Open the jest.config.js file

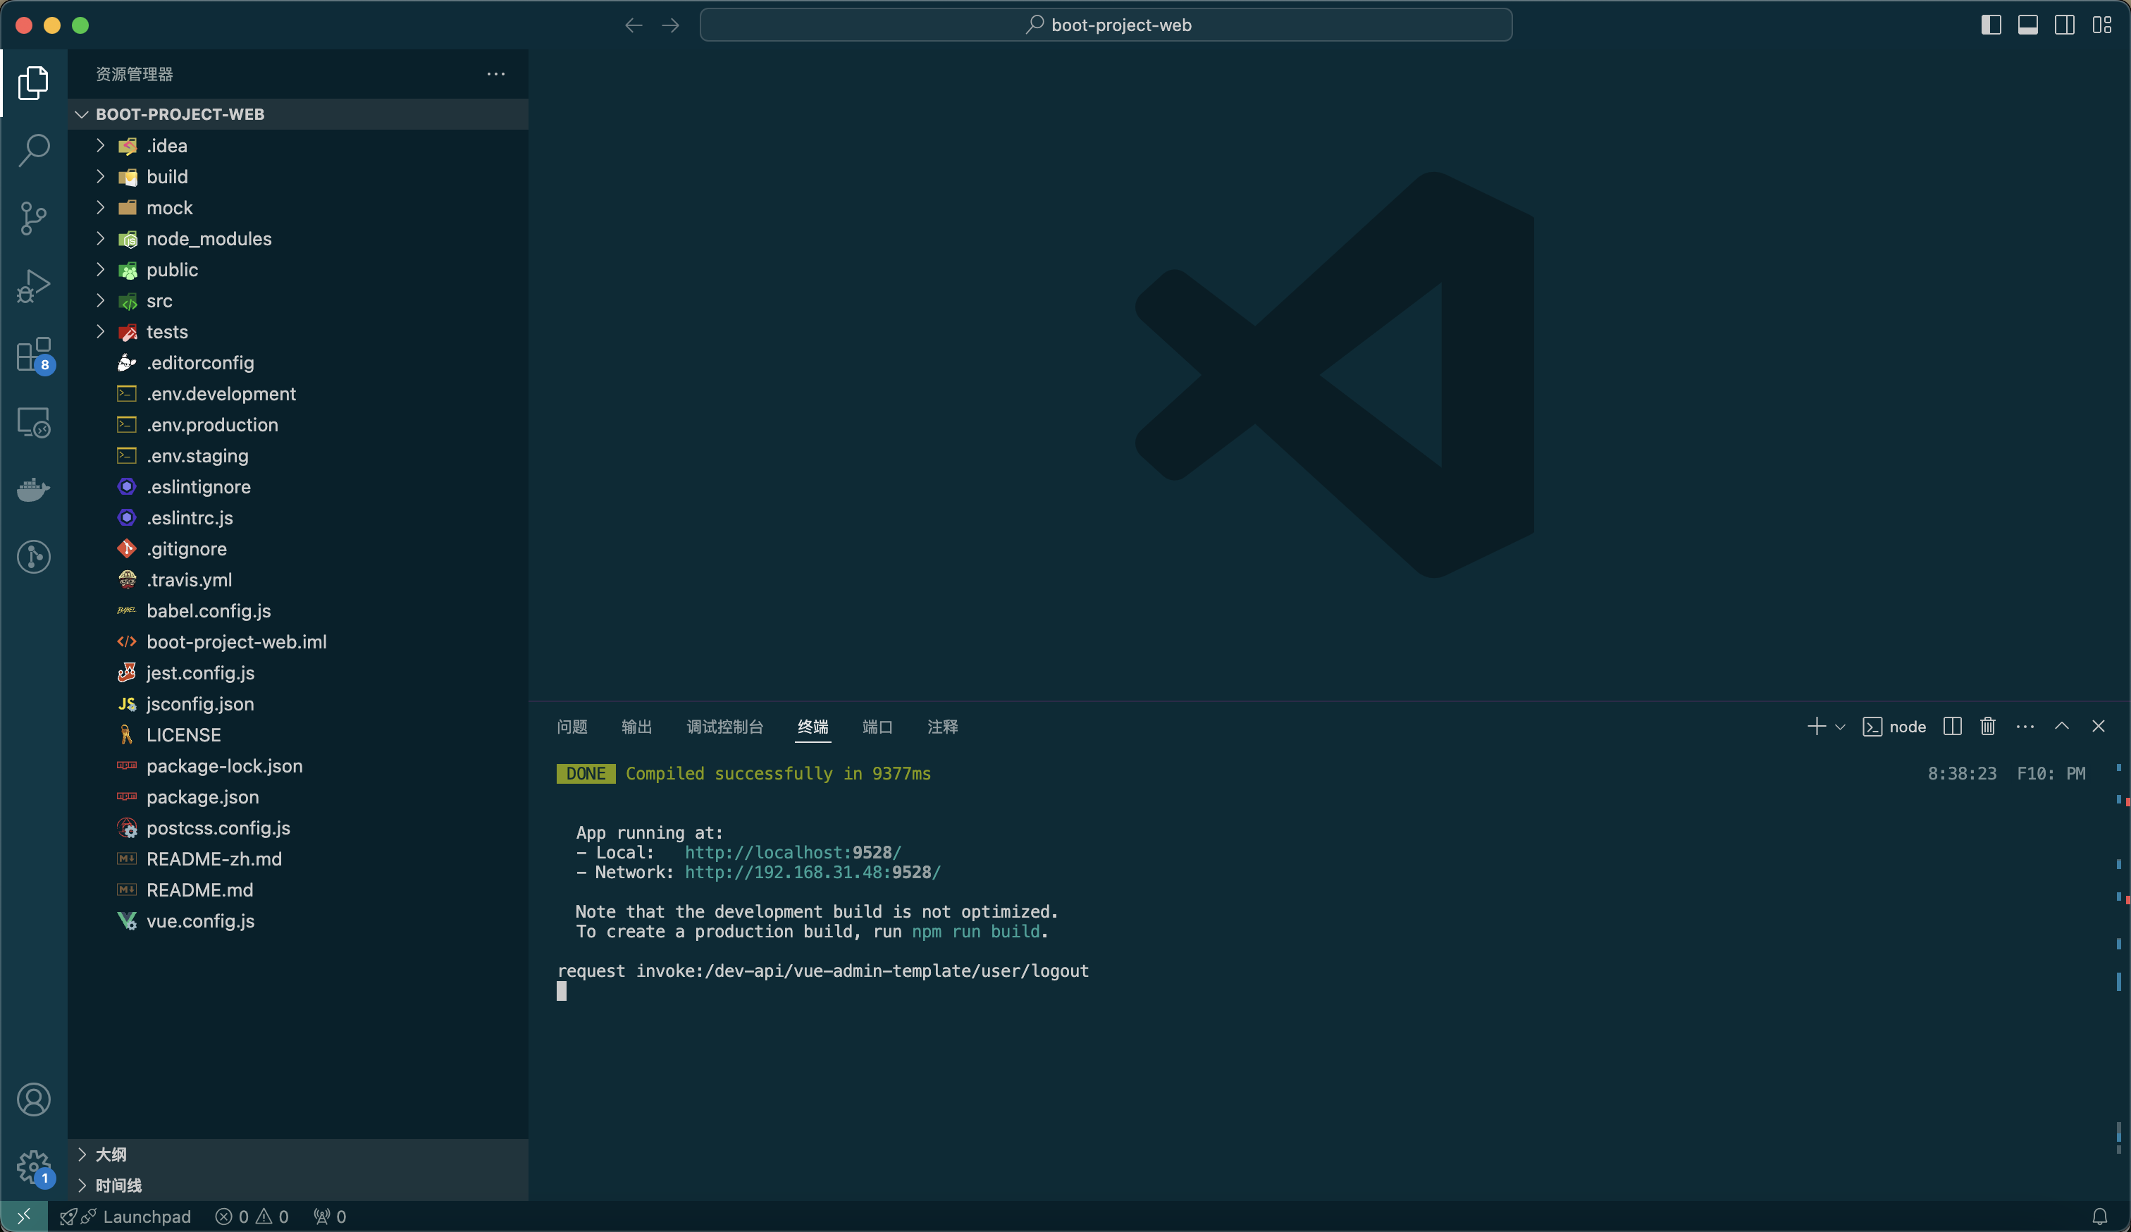(x=297, y=673)
